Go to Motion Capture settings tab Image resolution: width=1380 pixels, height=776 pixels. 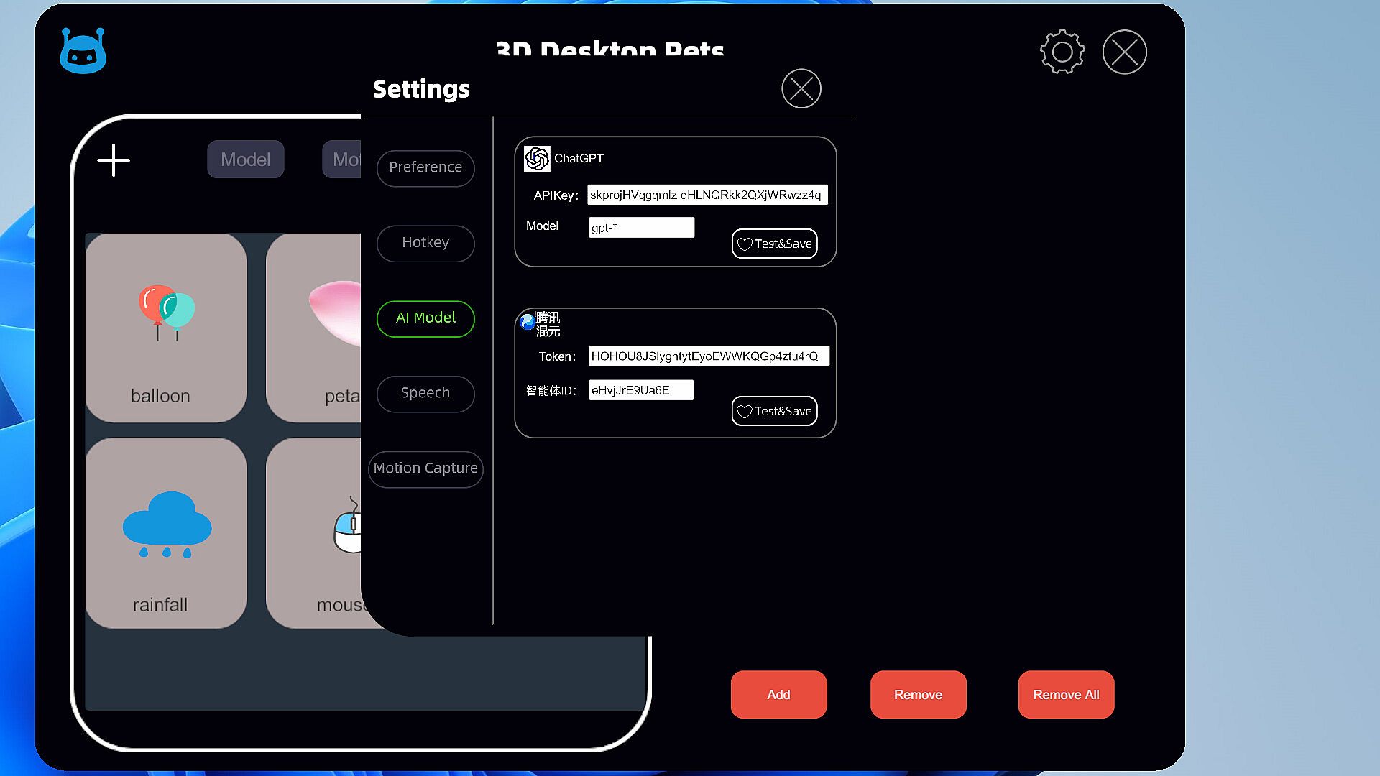(425, 468)
